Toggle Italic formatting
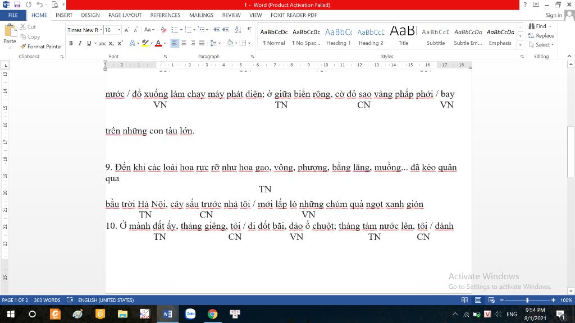 pyautogui.click(x=80, y=43)
